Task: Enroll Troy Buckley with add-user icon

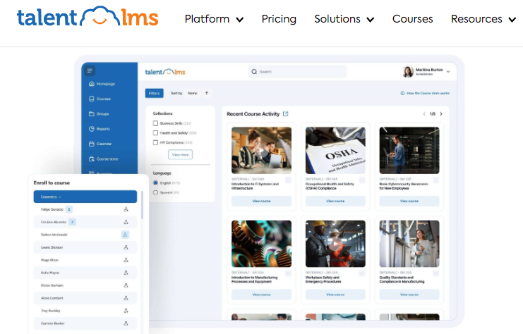Action: (x=126, y=311)
